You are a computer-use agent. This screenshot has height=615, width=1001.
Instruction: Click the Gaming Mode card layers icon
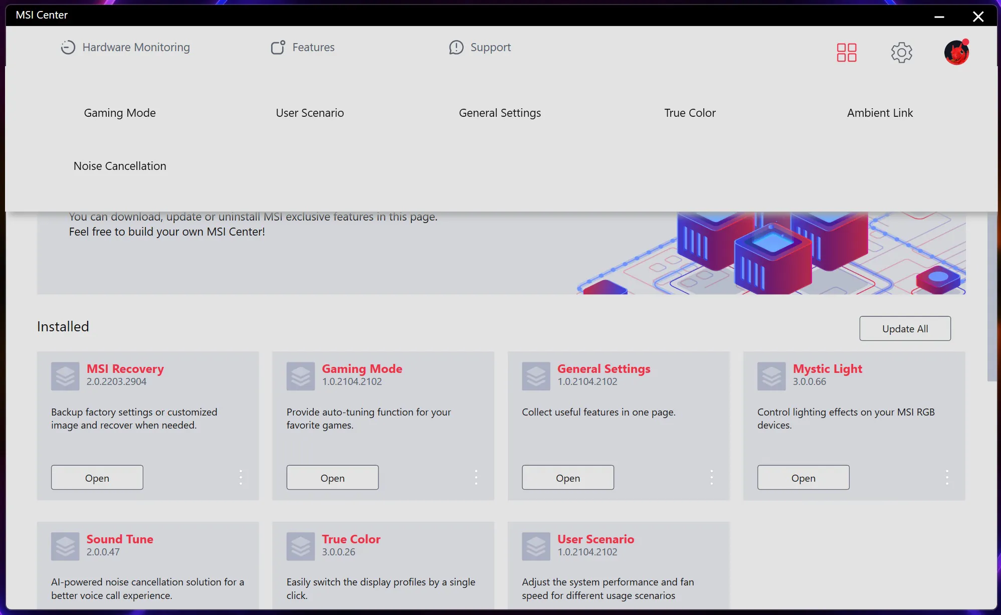(x=301, y=376)
